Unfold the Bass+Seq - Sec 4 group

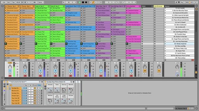pos(109,6)
